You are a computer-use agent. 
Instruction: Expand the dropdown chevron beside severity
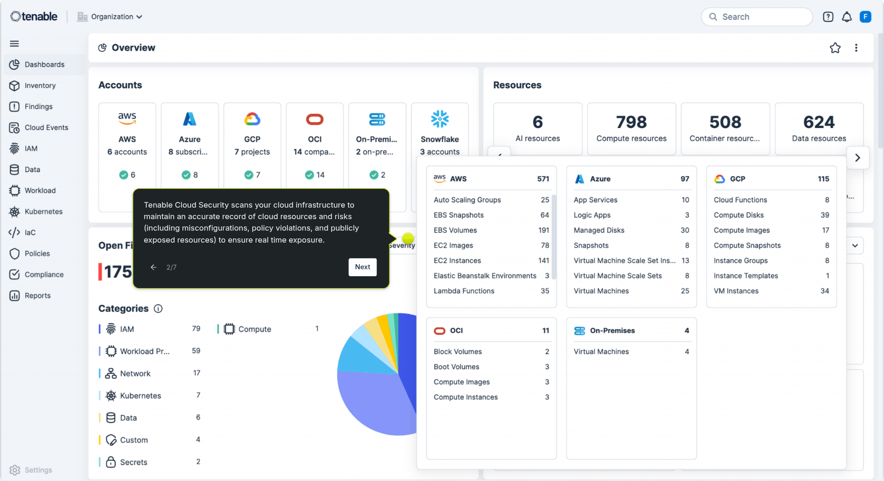pos(855,245)
